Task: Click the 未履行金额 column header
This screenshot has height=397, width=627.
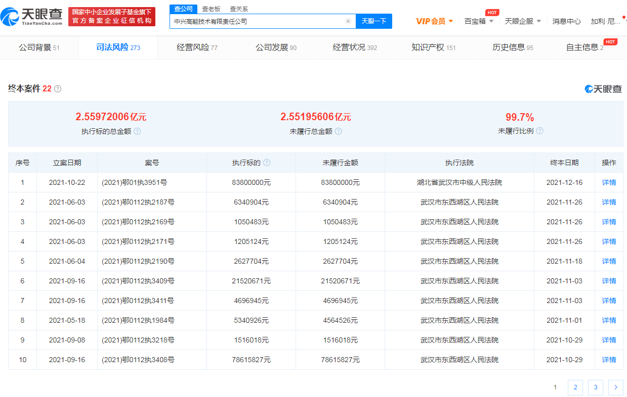Action: click(340, 163)
